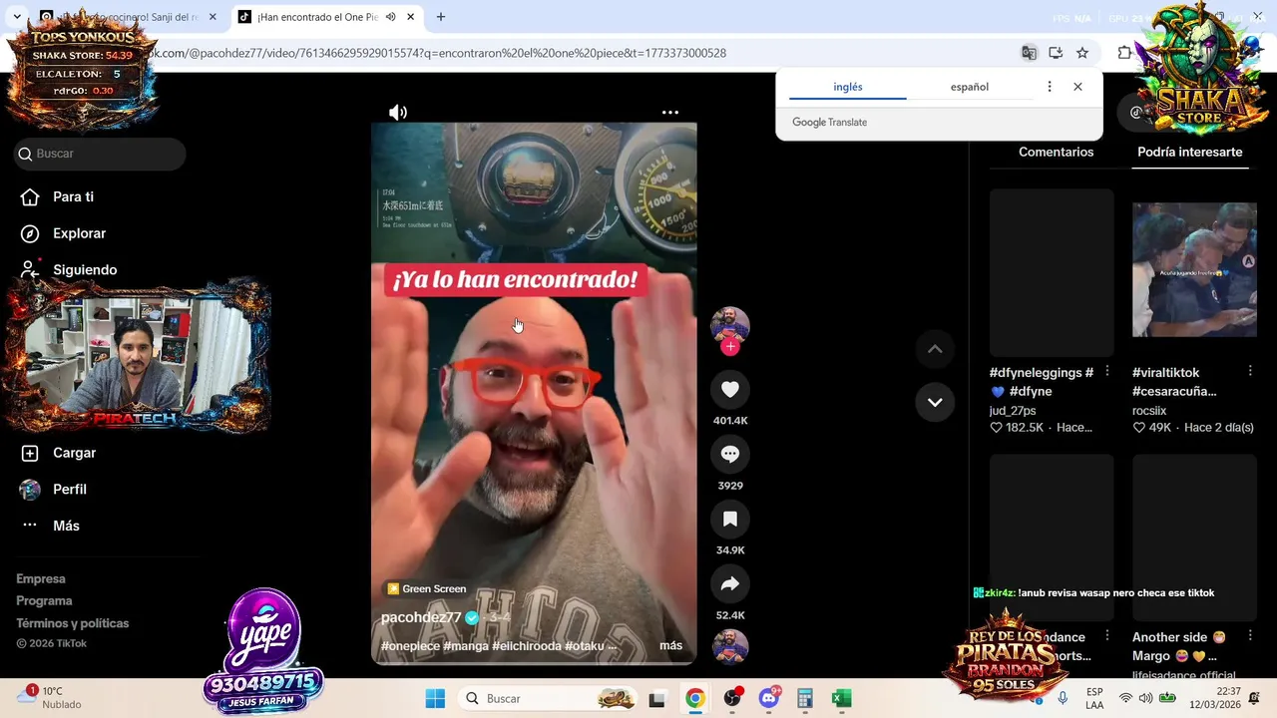Open the #viraltiktok video thumbnail
The image size is (1277, 718).
(1194, 270)
